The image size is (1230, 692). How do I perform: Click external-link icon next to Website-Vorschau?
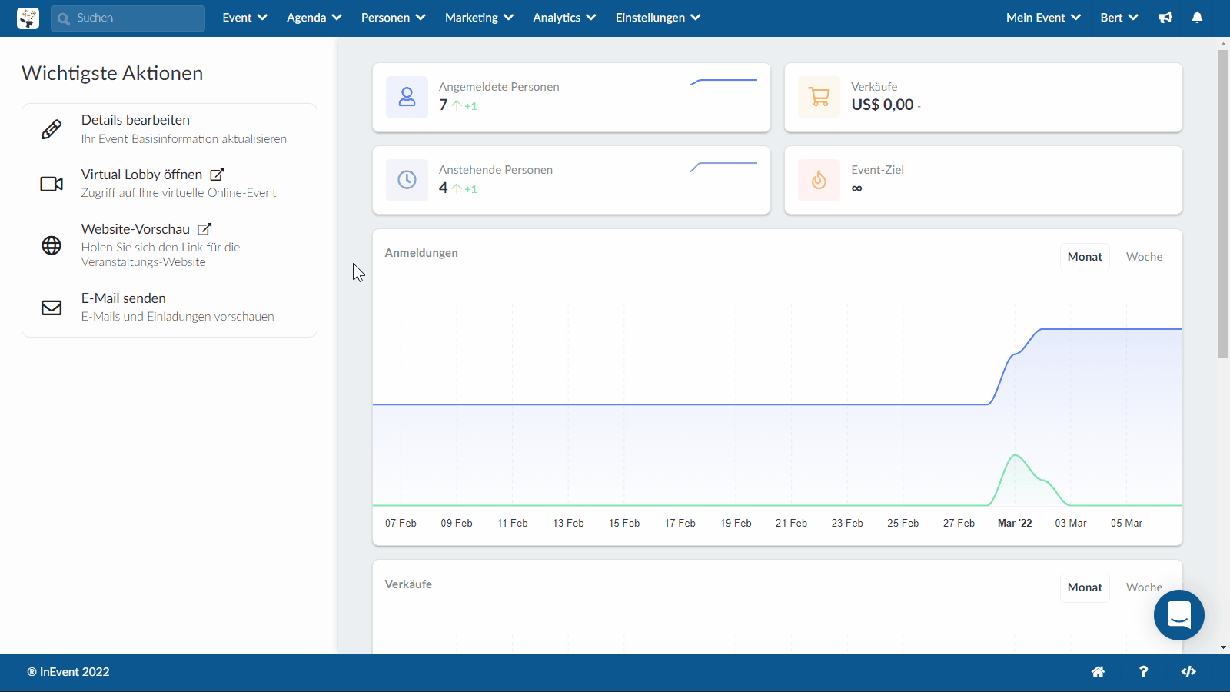pos(204,229)
